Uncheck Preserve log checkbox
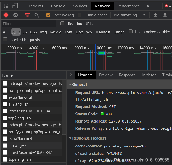172x165 pixels. (48, 15)
